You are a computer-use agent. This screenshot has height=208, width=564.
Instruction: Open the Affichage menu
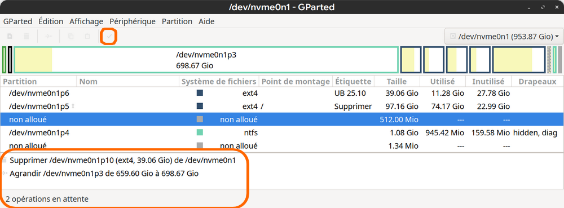point(86,21)
